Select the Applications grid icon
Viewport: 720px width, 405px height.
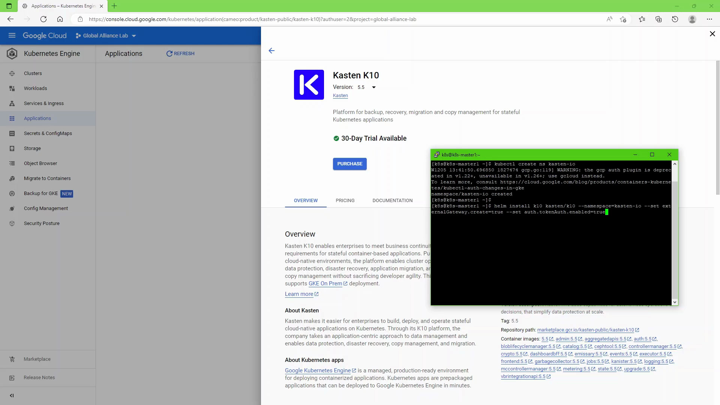[12, 118]
